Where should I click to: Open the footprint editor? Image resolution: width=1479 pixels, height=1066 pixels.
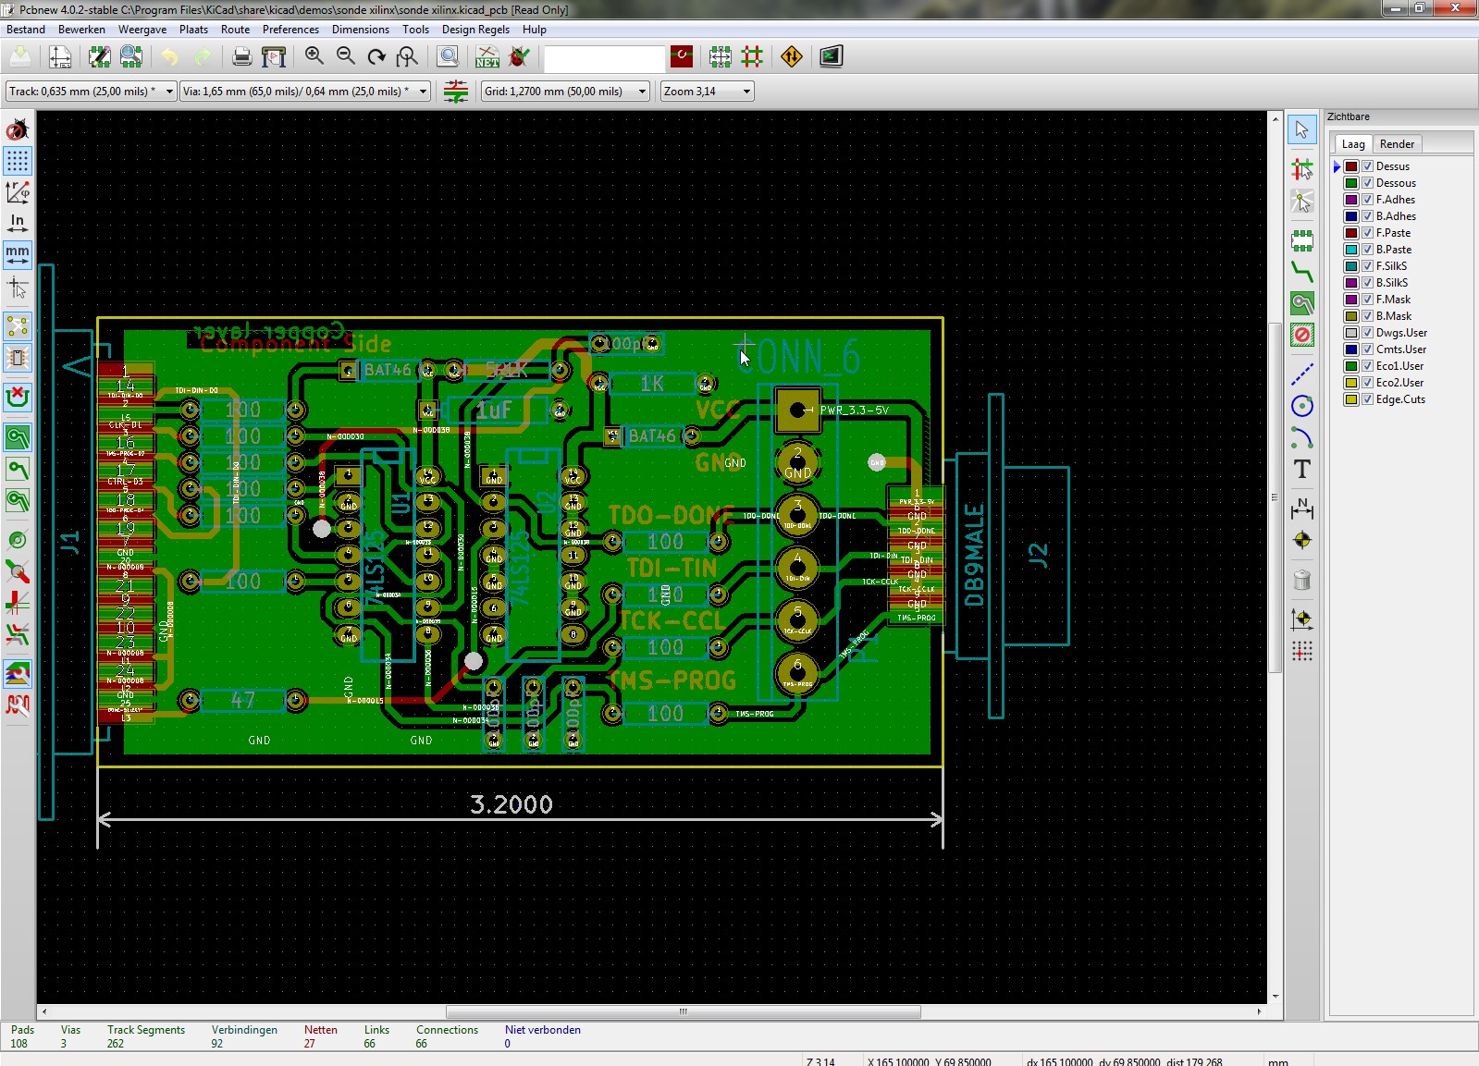[x=99, y=57]
